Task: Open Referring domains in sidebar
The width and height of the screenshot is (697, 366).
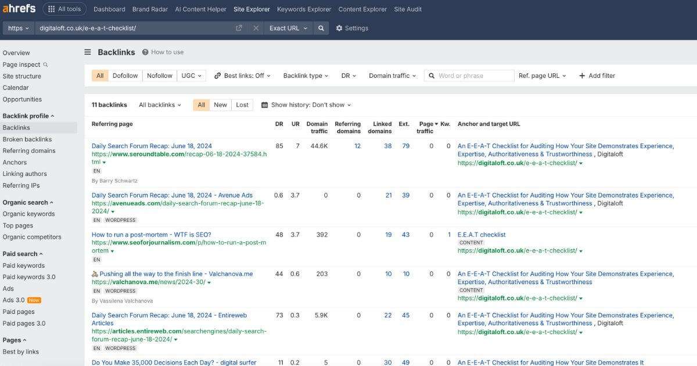Action: [29, 150]
